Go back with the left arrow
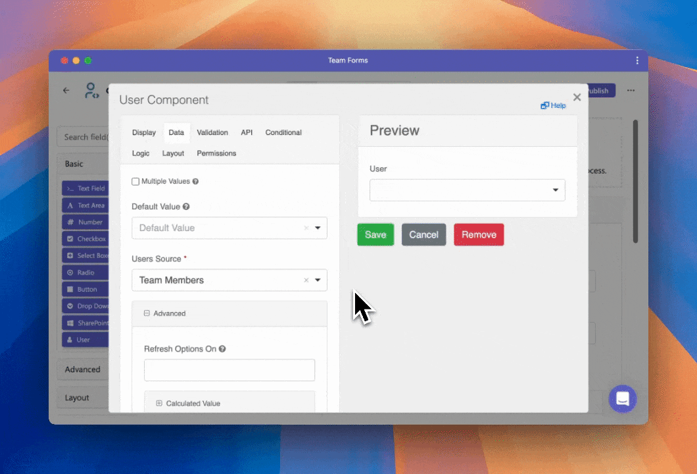The width and height of the screenshot is (697, 474). [x=66, y=90]
